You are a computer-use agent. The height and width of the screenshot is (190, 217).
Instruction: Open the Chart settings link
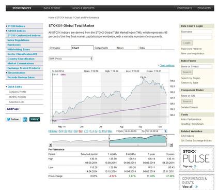pos(167,65)
